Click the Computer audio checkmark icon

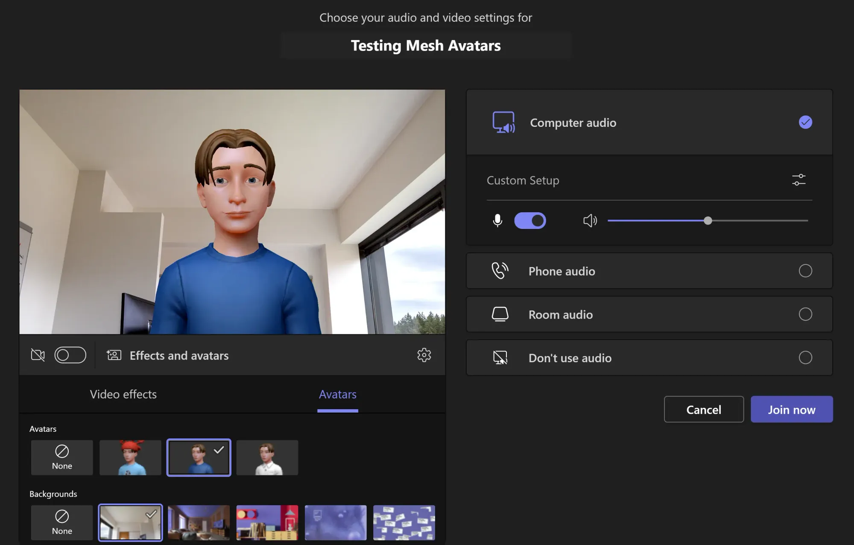click(x=806, y=122)
